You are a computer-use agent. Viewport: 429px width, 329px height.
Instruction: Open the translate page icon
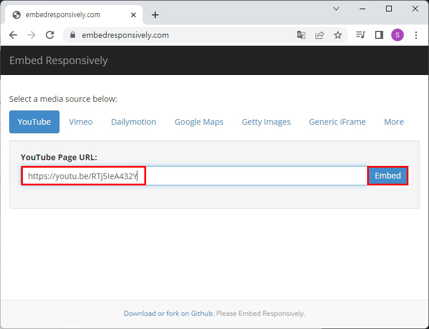click(301, 35)
